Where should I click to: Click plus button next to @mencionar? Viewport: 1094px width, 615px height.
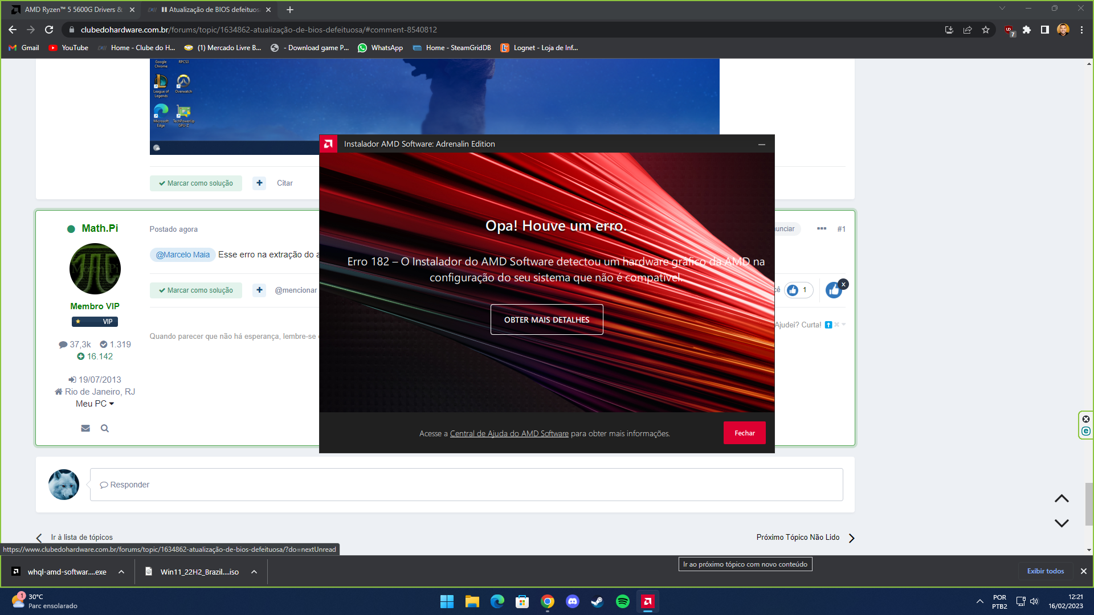259,290
